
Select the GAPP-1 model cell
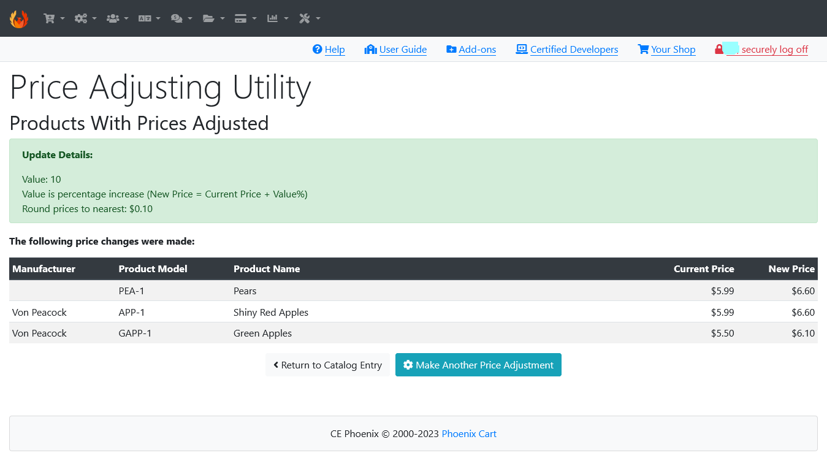(135, 333)
